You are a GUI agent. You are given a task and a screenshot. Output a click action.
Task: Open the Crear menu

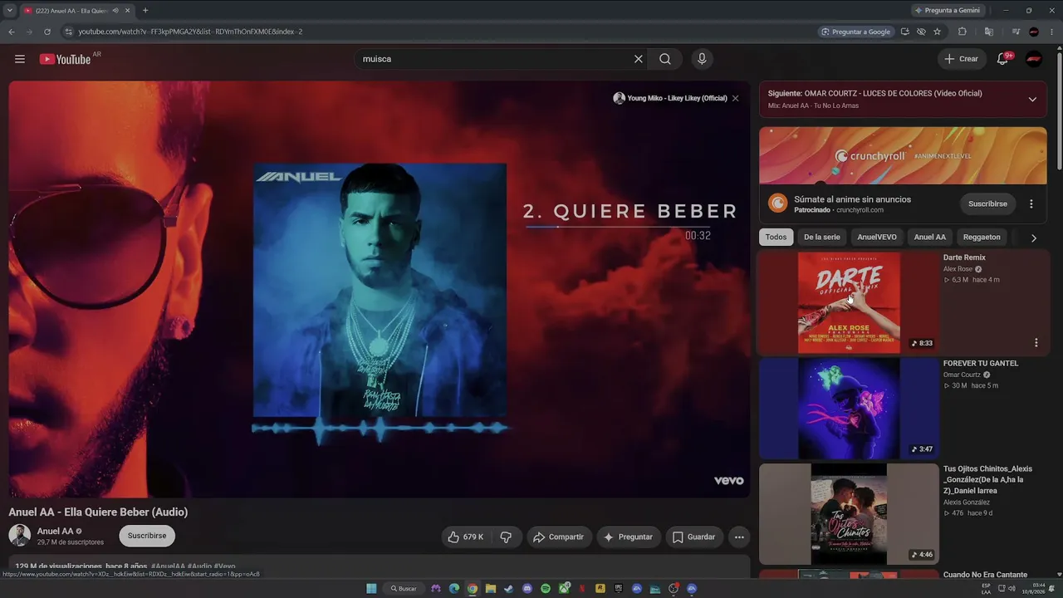[x=962, y=59]
